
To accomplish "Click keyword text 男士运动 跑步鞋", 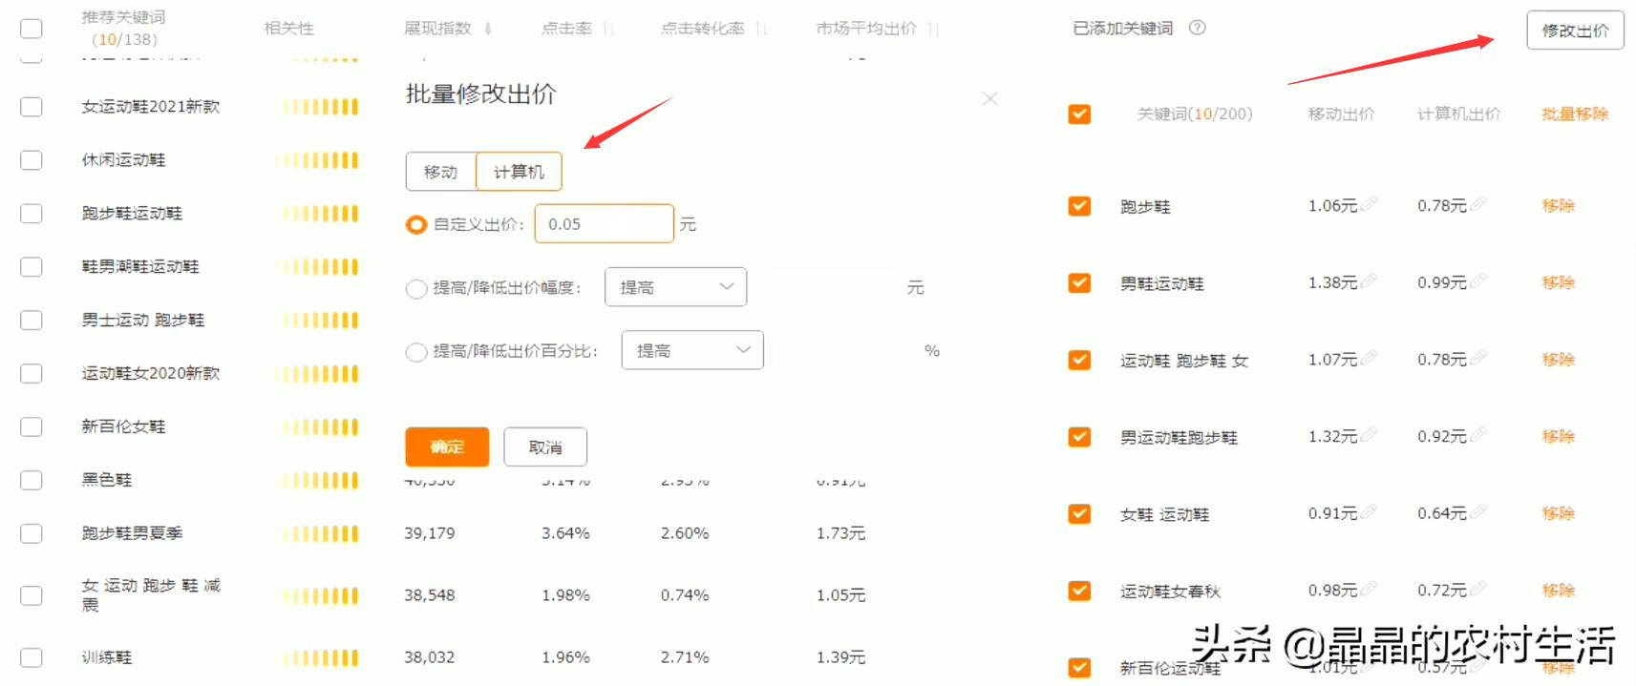I will (143, 320).
